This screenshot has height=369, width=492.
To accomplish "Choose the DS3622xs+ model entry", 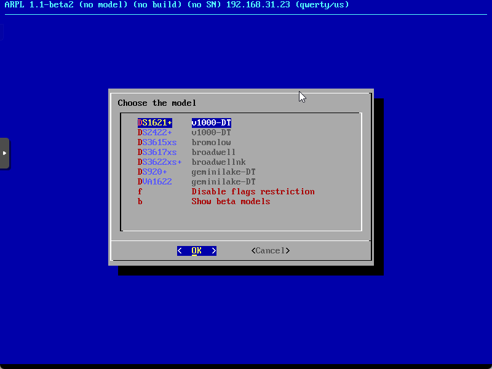I will tap(160, 162).
